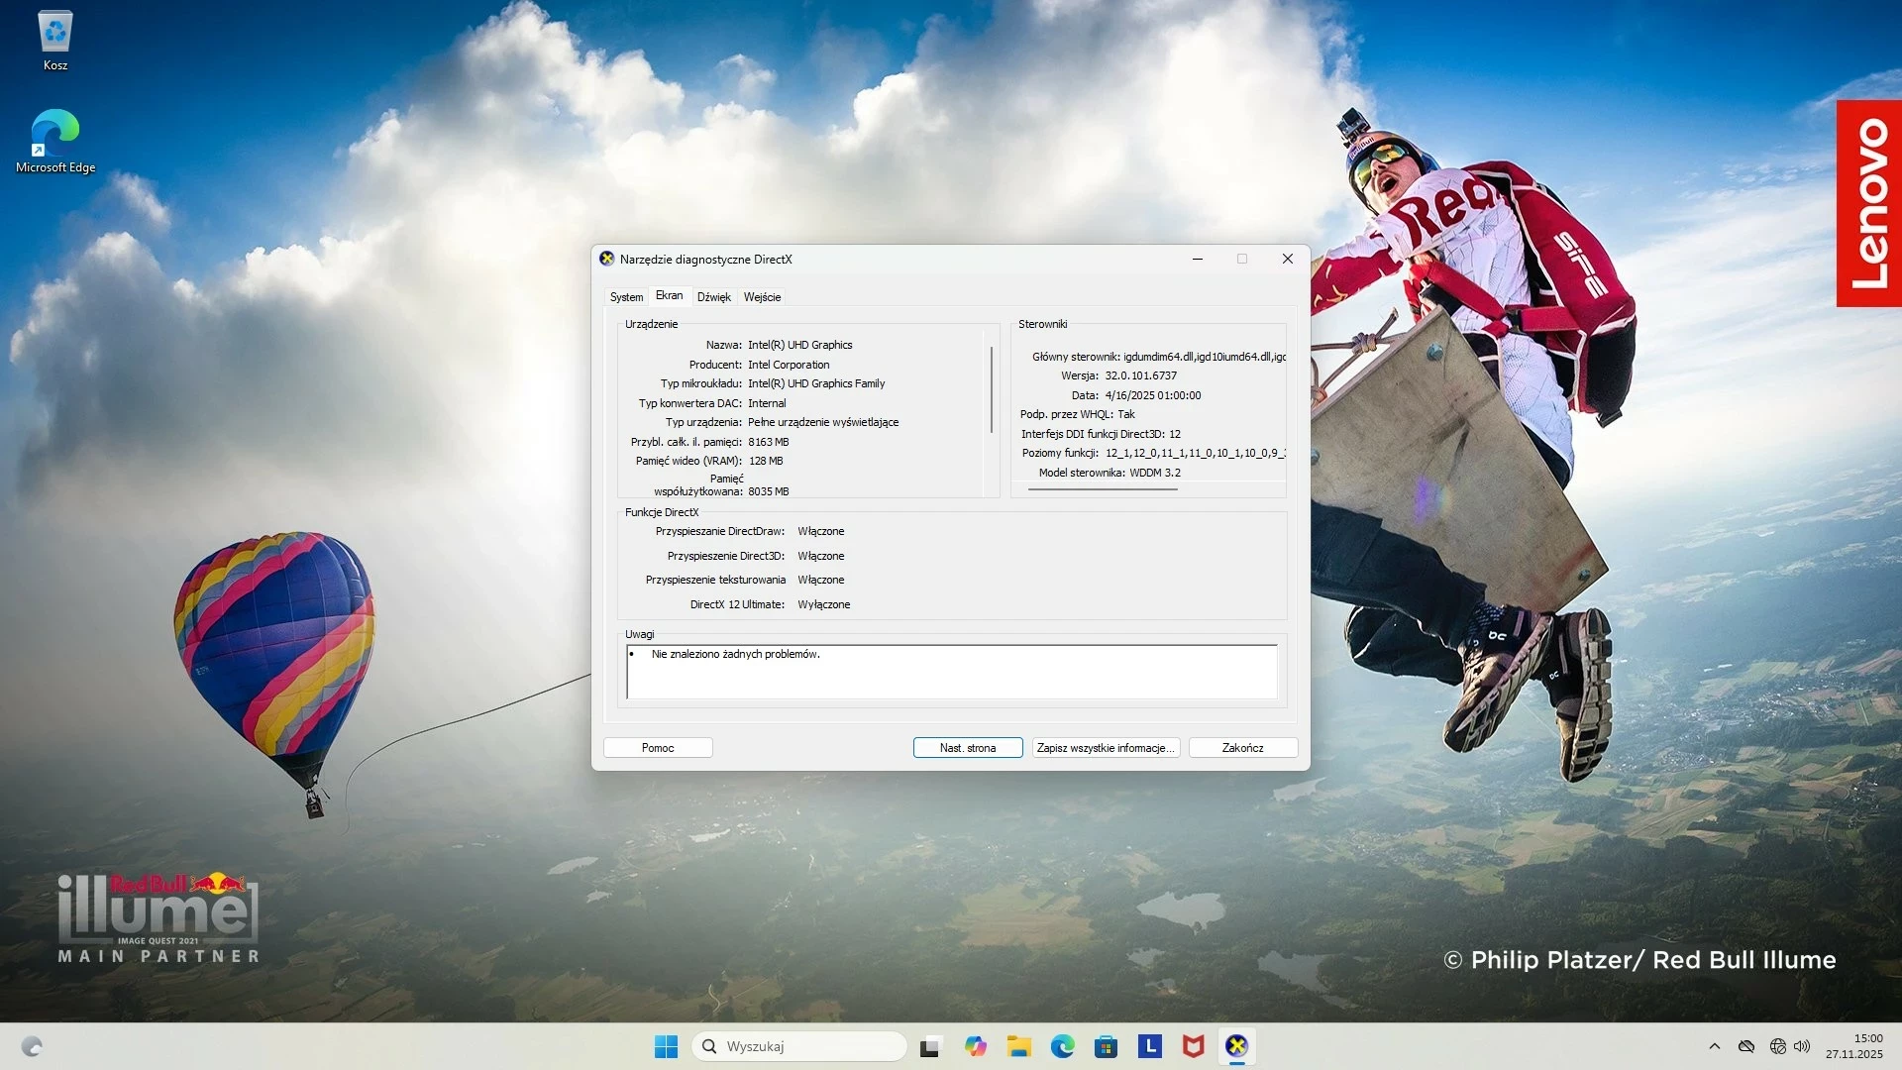Click the Nast. strona button
Screen dimensions: 1902x1070
point(968,747)
